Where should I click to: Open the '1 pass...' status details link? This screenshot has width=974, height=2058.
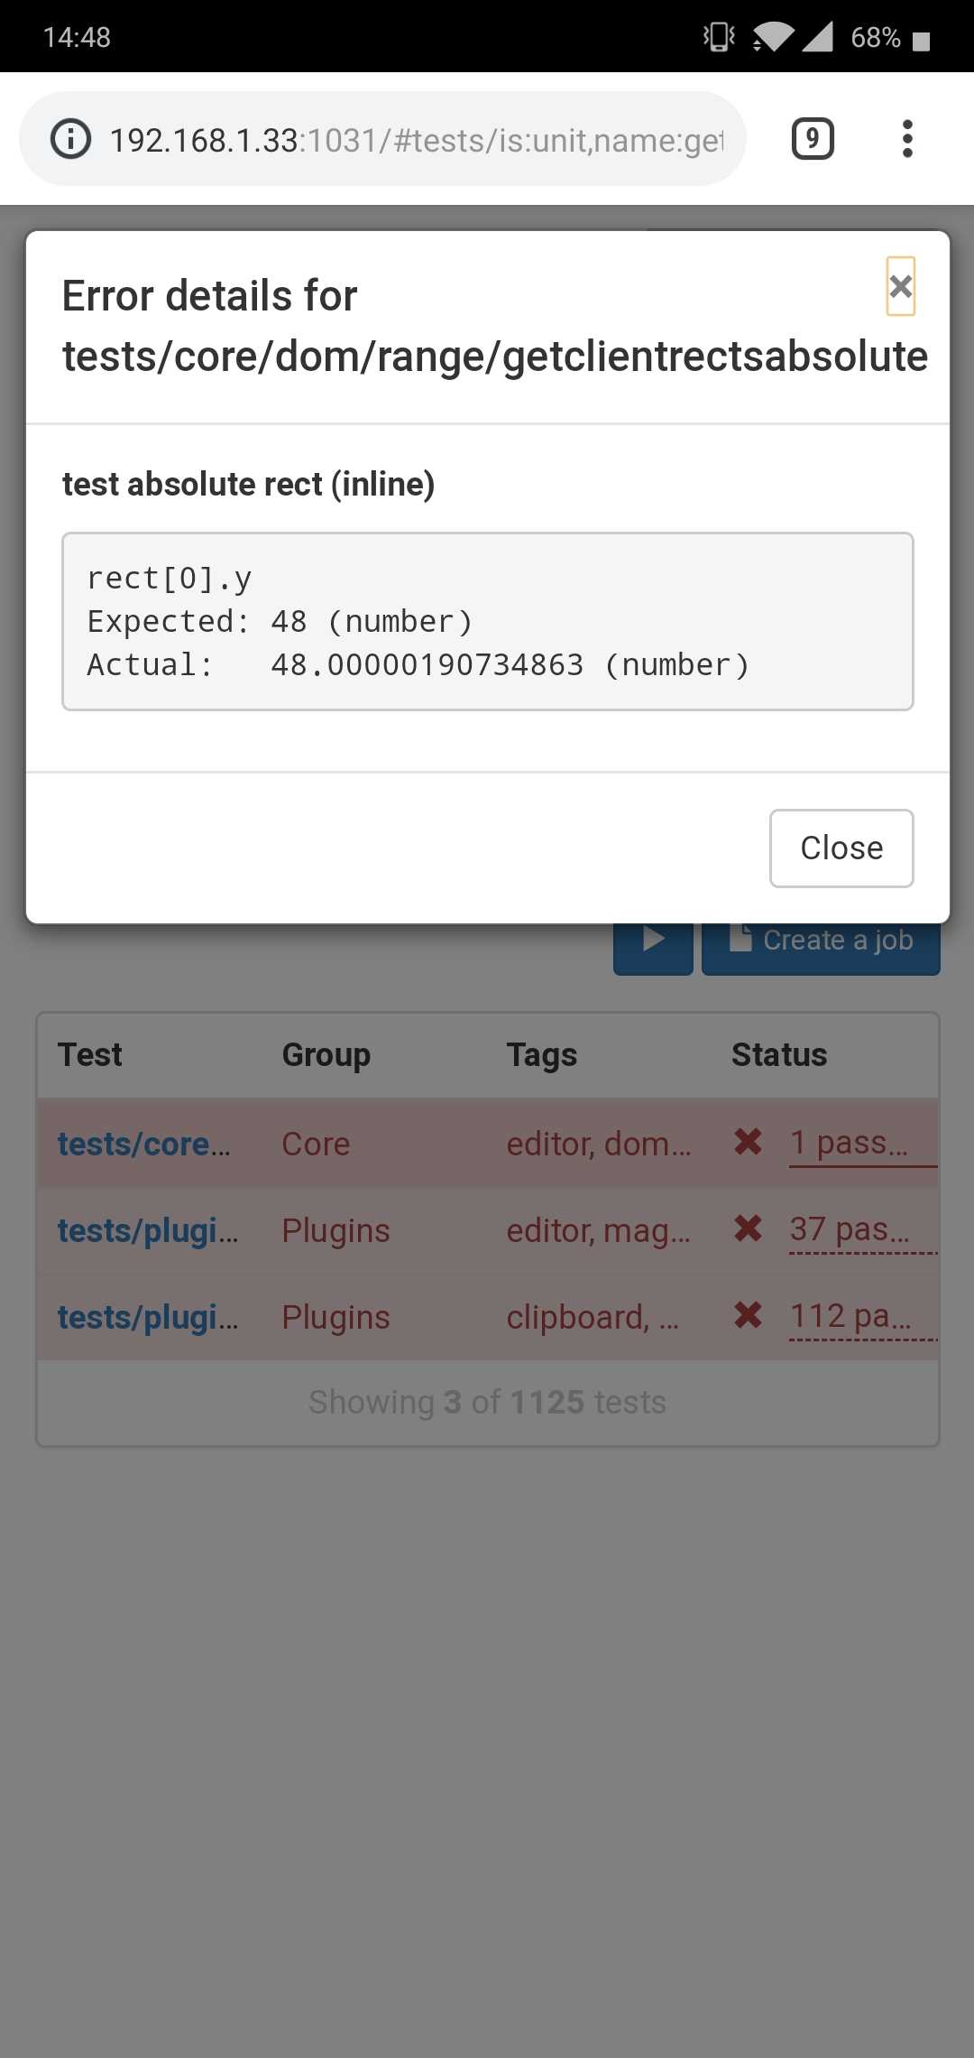click(848, 1143)
